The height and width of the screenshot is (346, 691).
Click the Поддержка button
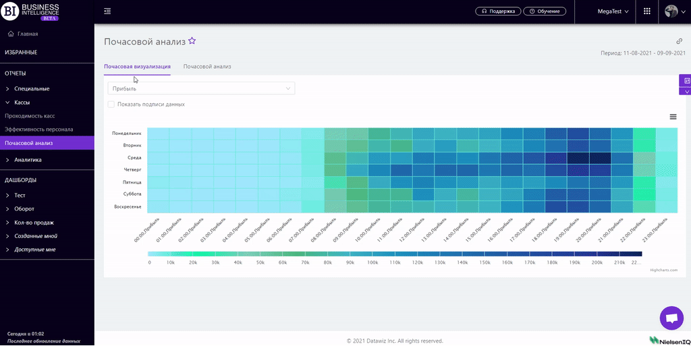[x=498, y=11]
